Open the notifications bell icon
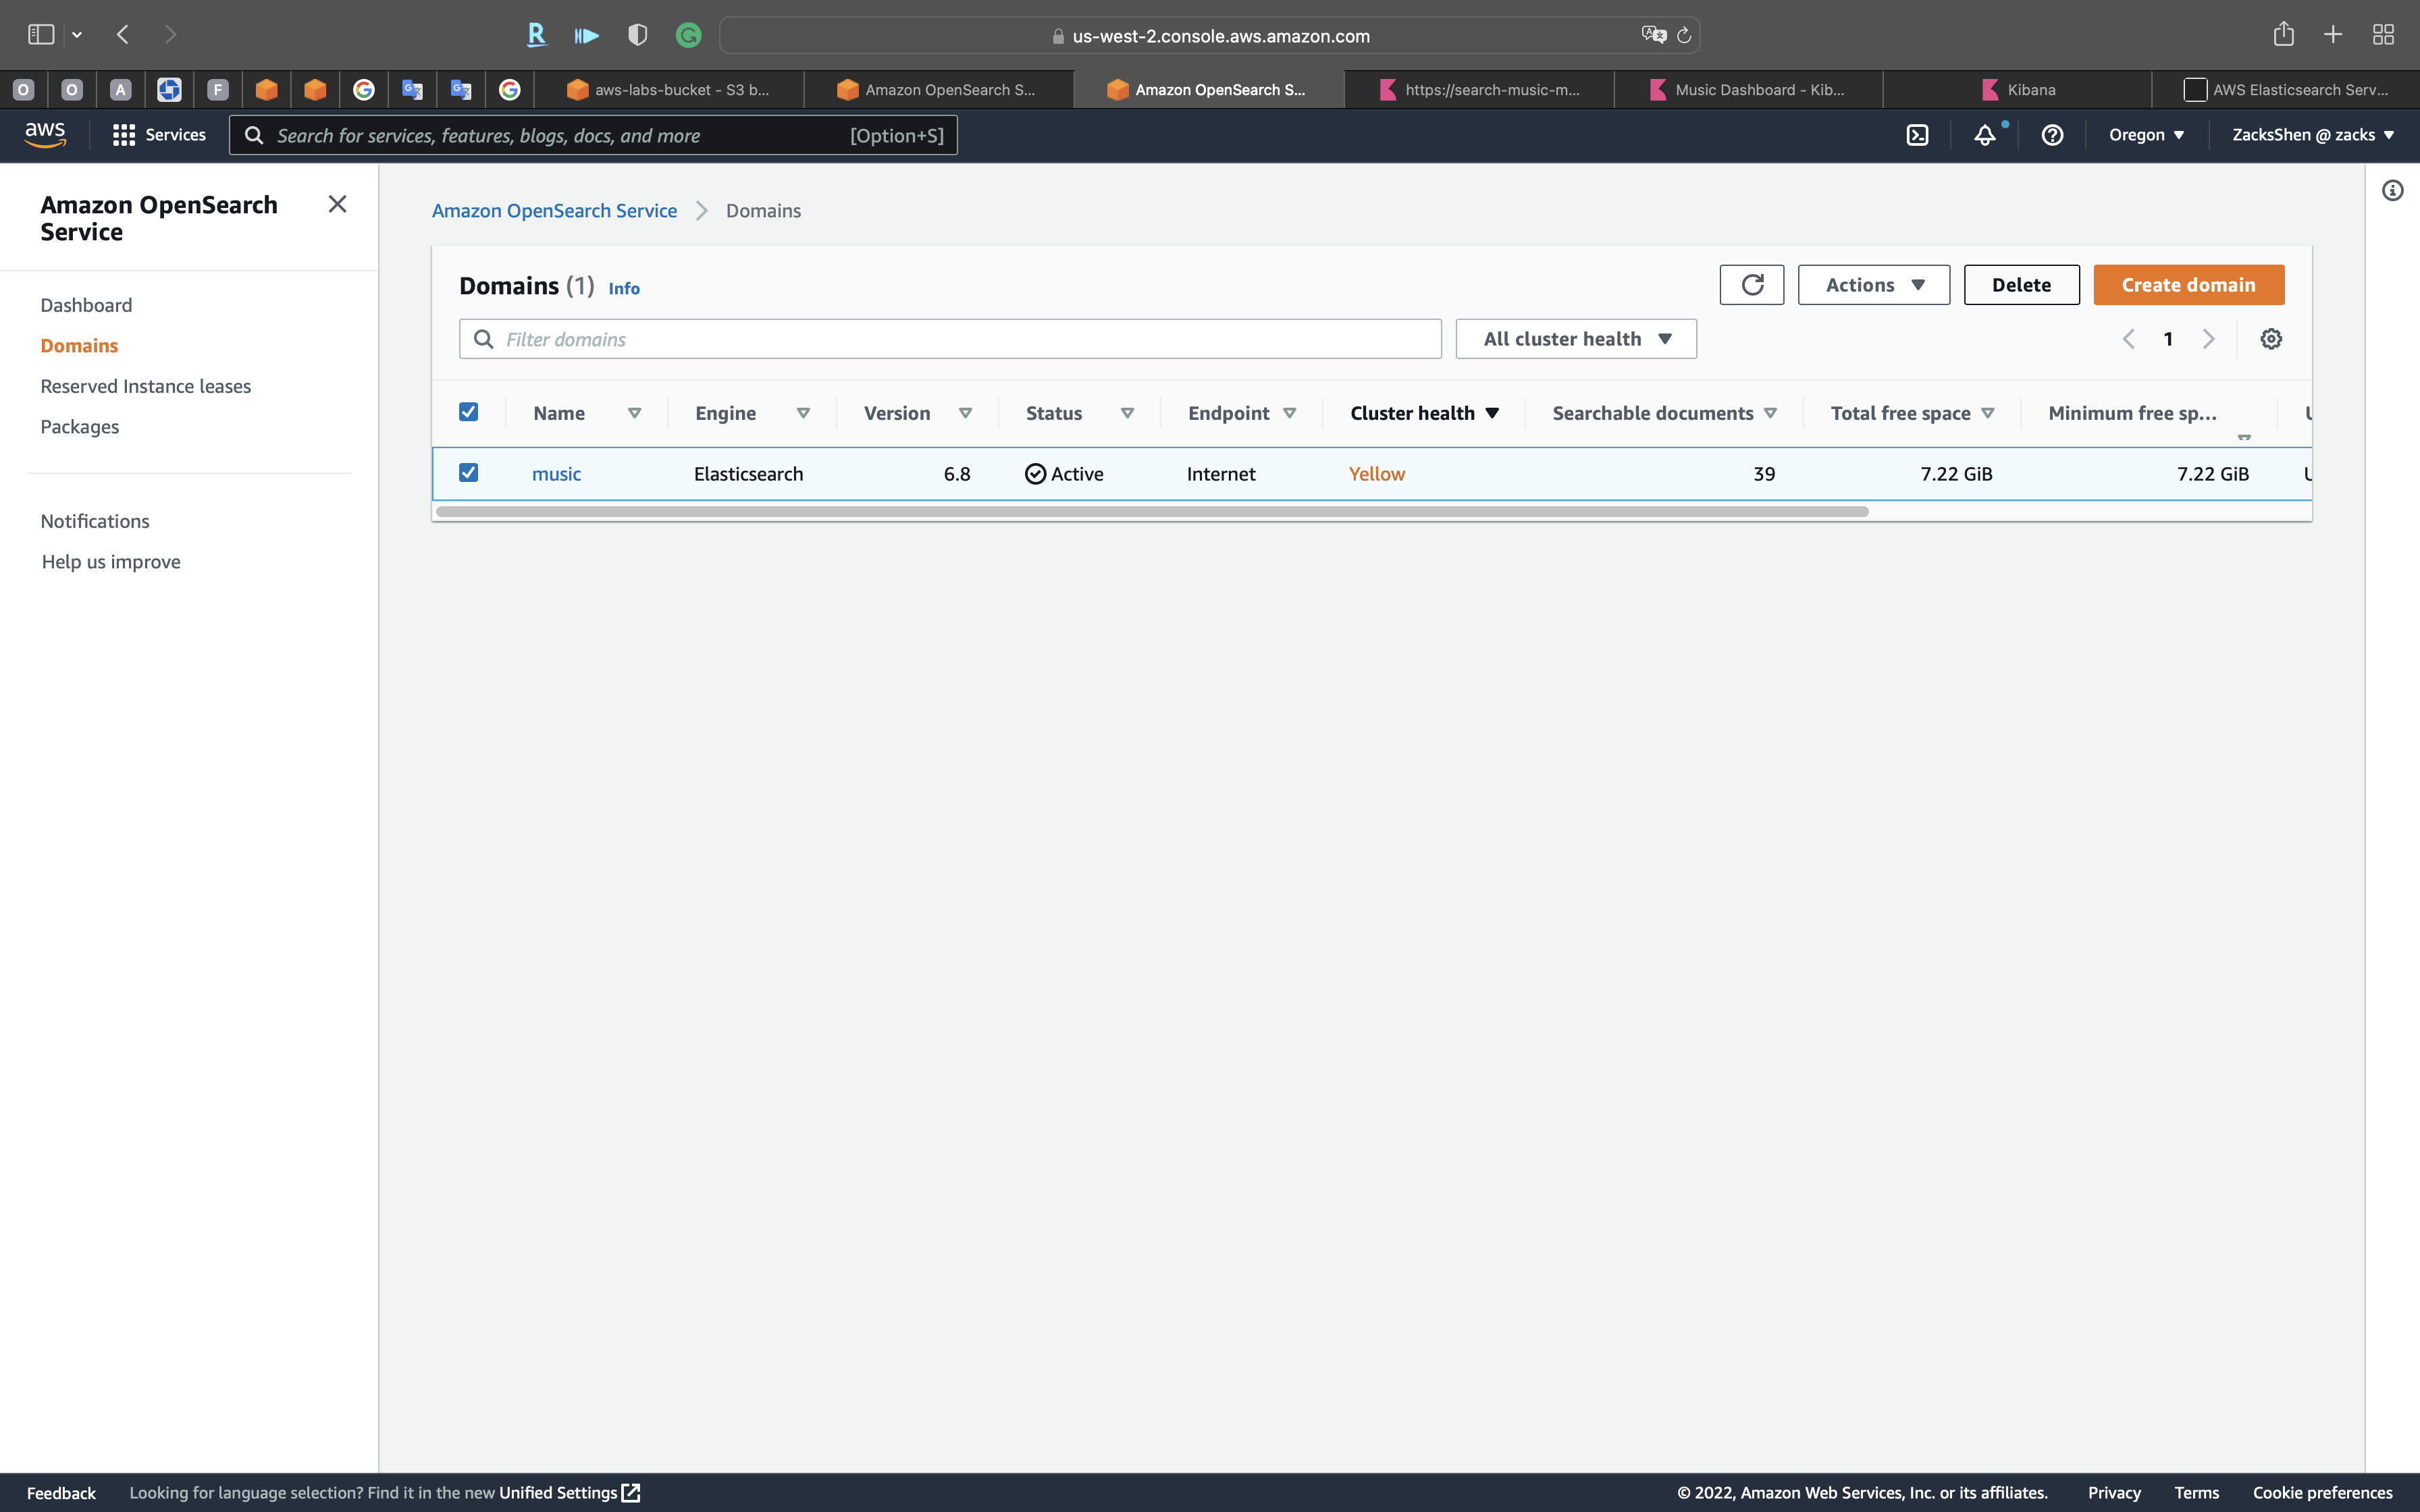The image size is (2420, 1512). coord(1984,135)
